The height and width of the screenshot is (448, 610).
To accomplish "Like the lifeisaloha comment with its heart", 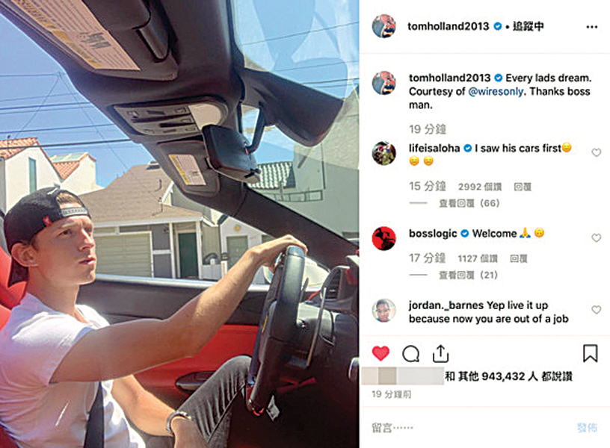I will coord(596,153).
